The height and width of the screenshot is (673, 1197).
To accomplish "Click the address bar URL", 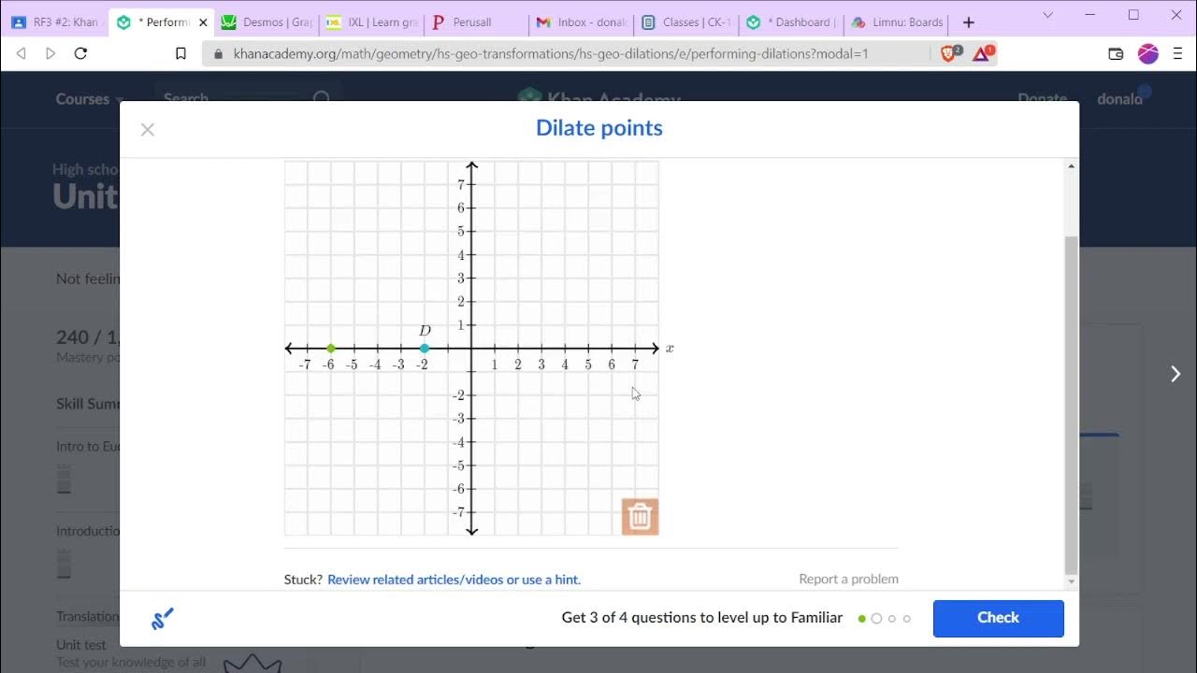I will (x=551, y=53).
